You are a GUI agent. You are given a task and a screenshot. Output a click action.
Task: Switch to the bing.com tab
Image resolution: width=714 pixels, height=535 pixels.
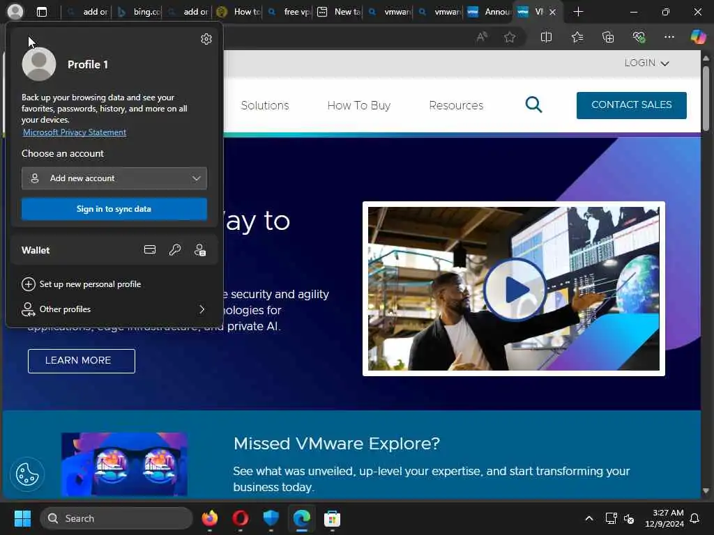(x=139, y=12)
